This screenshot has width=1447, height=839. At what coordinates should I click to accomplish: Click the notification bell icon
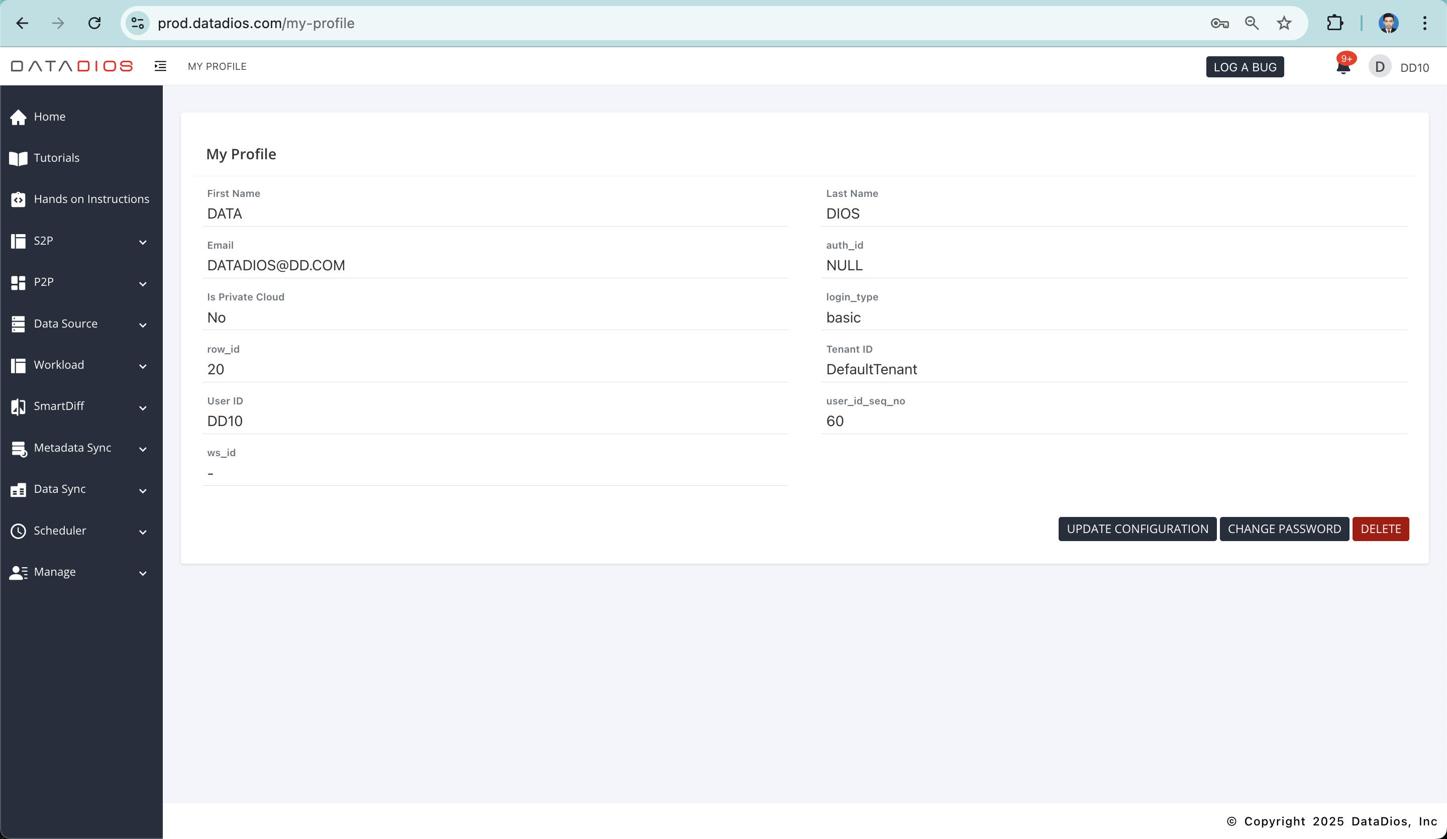coord(1342,68)
